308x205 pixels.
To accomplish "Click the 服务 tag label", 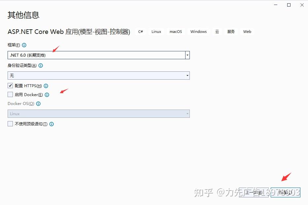I will [231, 32].
